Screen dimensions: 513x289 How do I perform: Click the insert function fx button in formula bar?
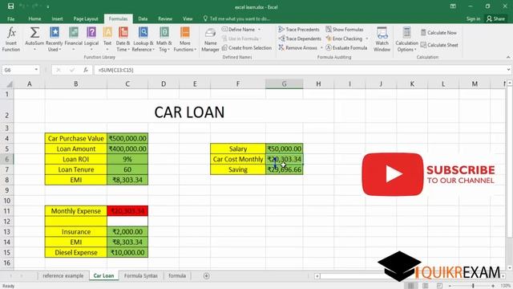coord(86,70)
